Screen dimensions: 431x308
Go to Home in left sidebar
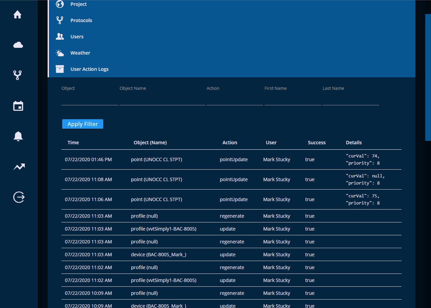tap(18, 14)
